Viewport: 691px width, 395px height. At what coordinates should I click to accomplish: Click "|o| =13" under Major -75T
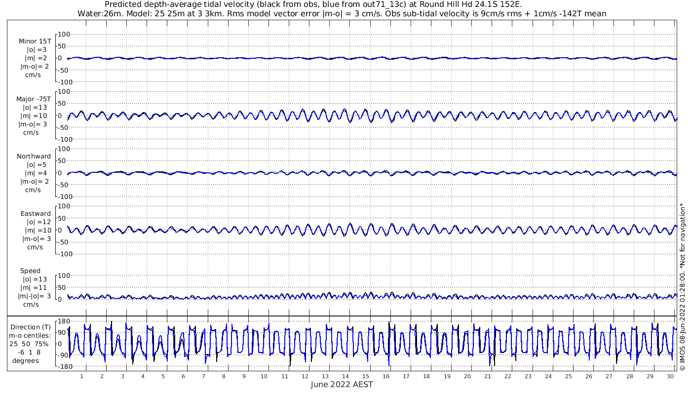[x=35, y=108]
